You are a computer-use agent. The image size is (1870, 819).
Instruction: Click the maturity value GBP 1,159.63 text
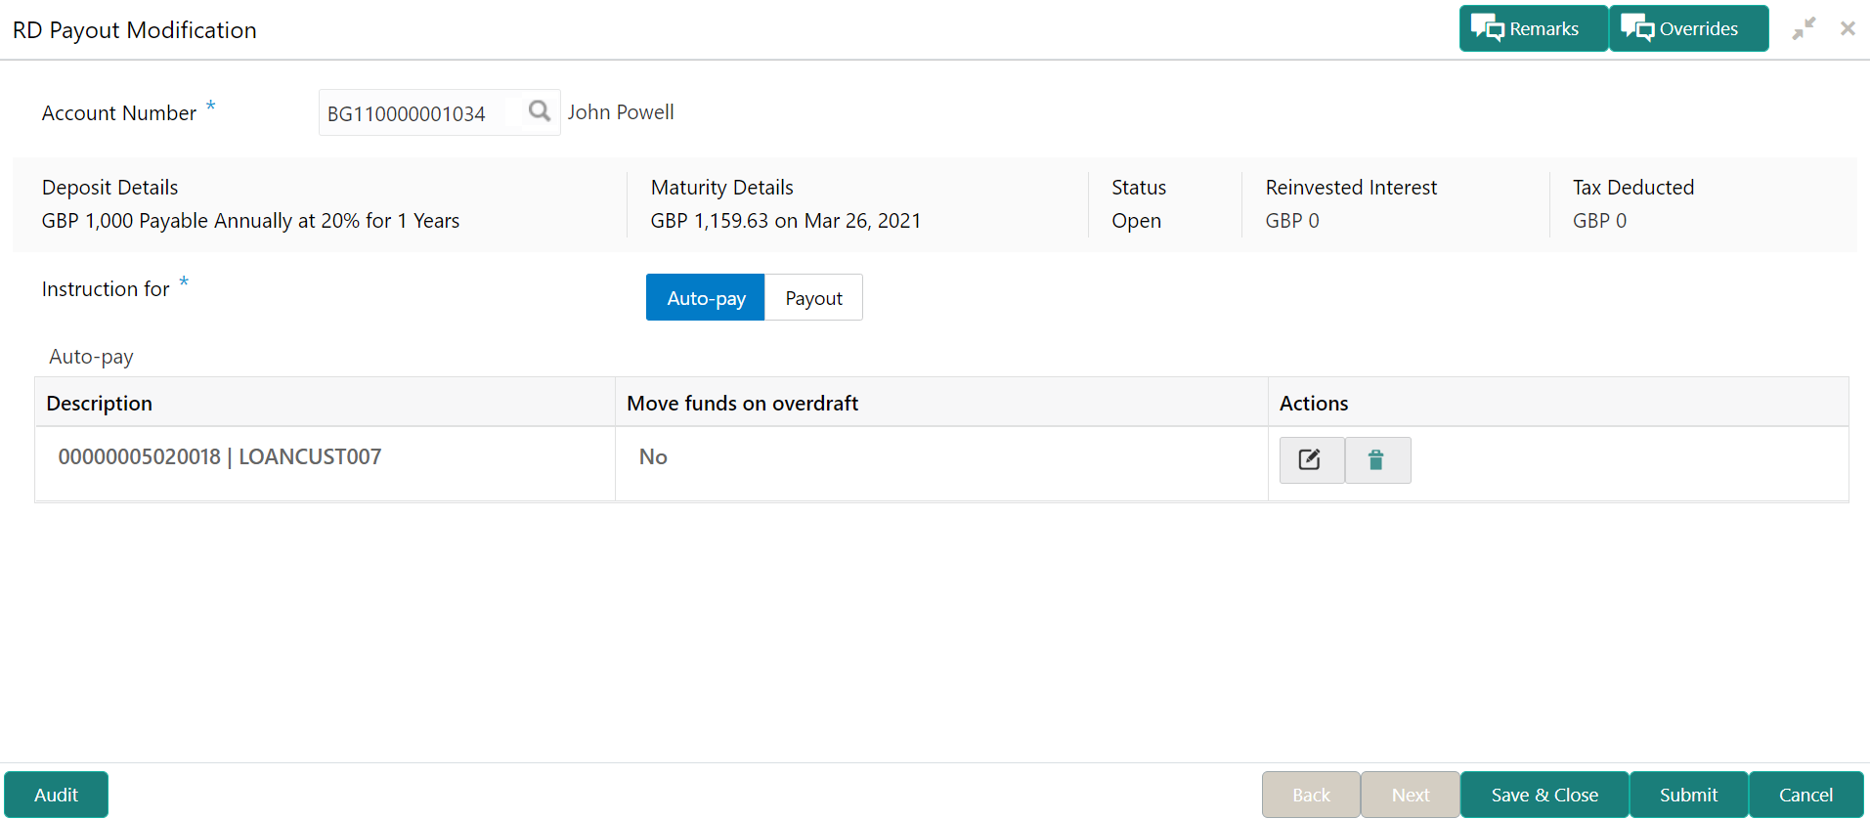(786, 221)
